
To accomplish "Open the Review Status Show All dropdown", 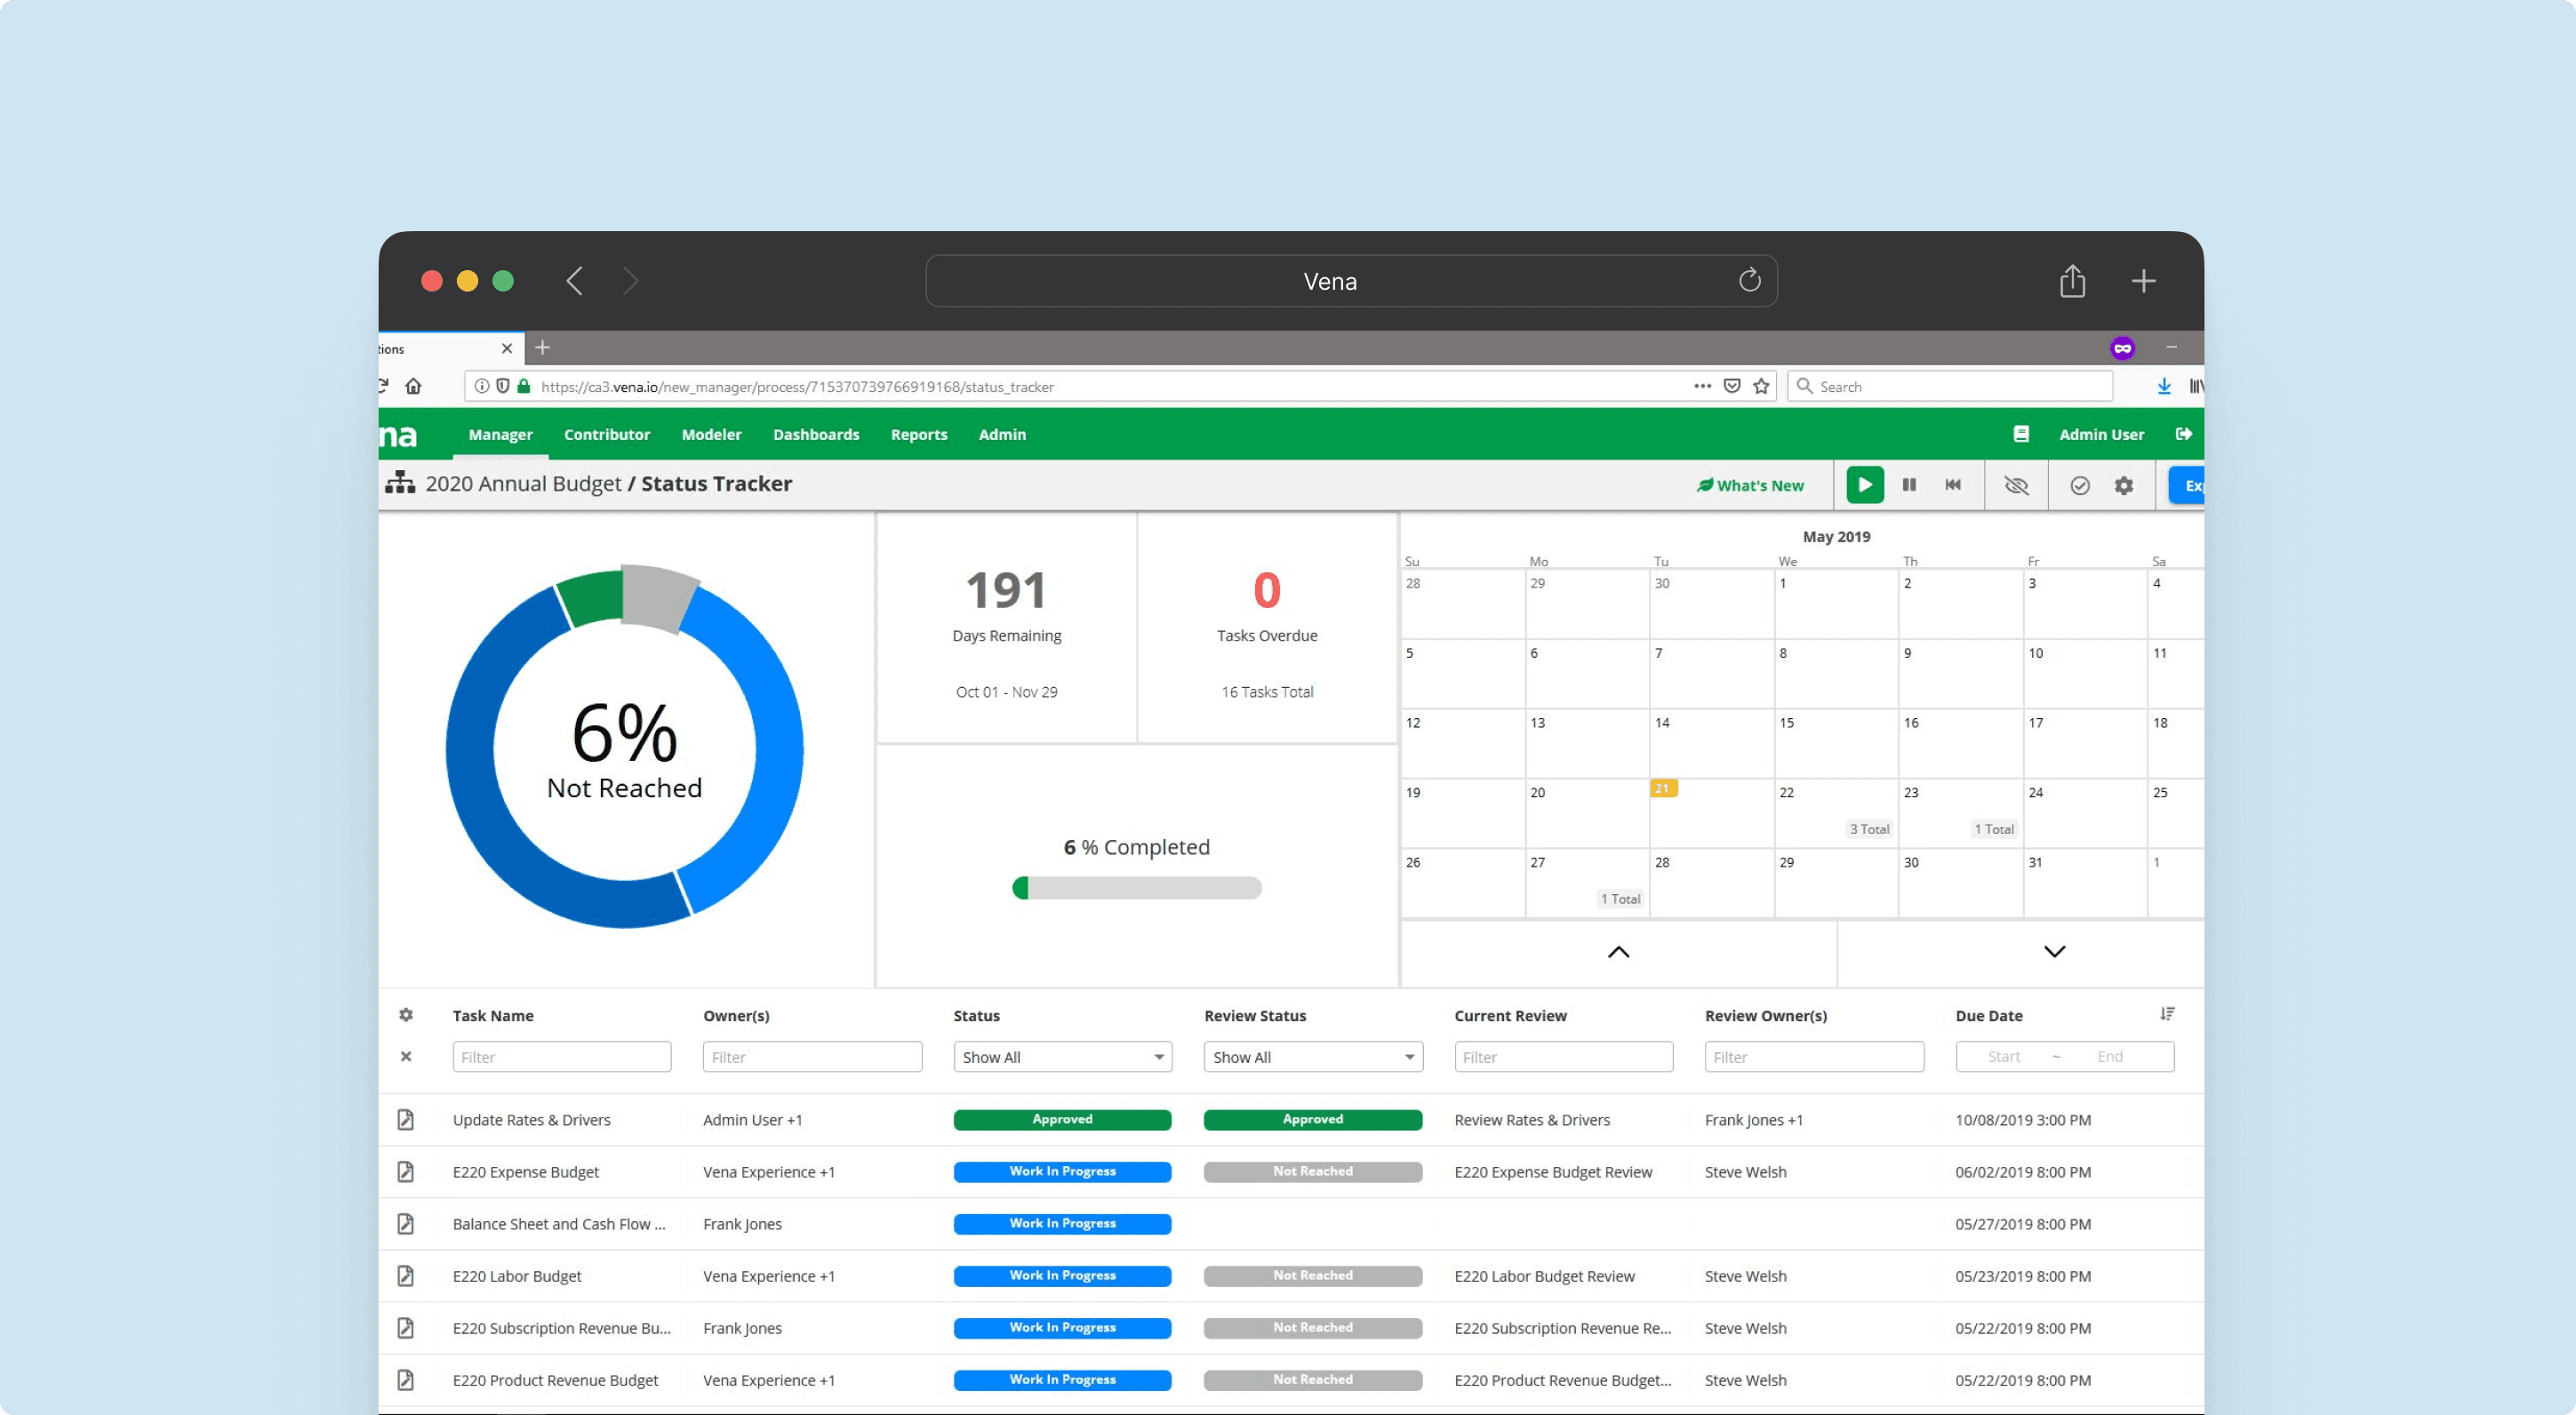I will pyautogui.click(x=1313, y=1057).
